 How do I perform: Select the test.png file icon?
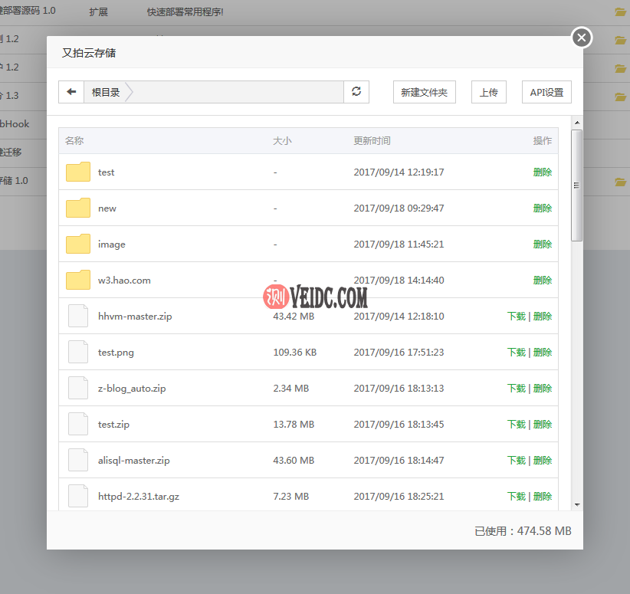(78, 352)
